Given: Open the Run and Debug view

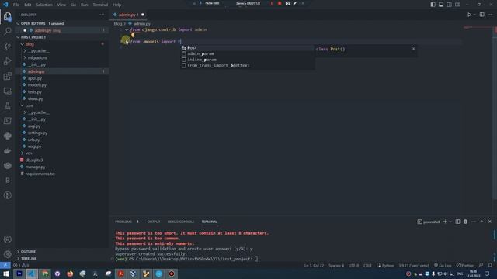Looking at the screenshot, I should (x=7, y=61).
